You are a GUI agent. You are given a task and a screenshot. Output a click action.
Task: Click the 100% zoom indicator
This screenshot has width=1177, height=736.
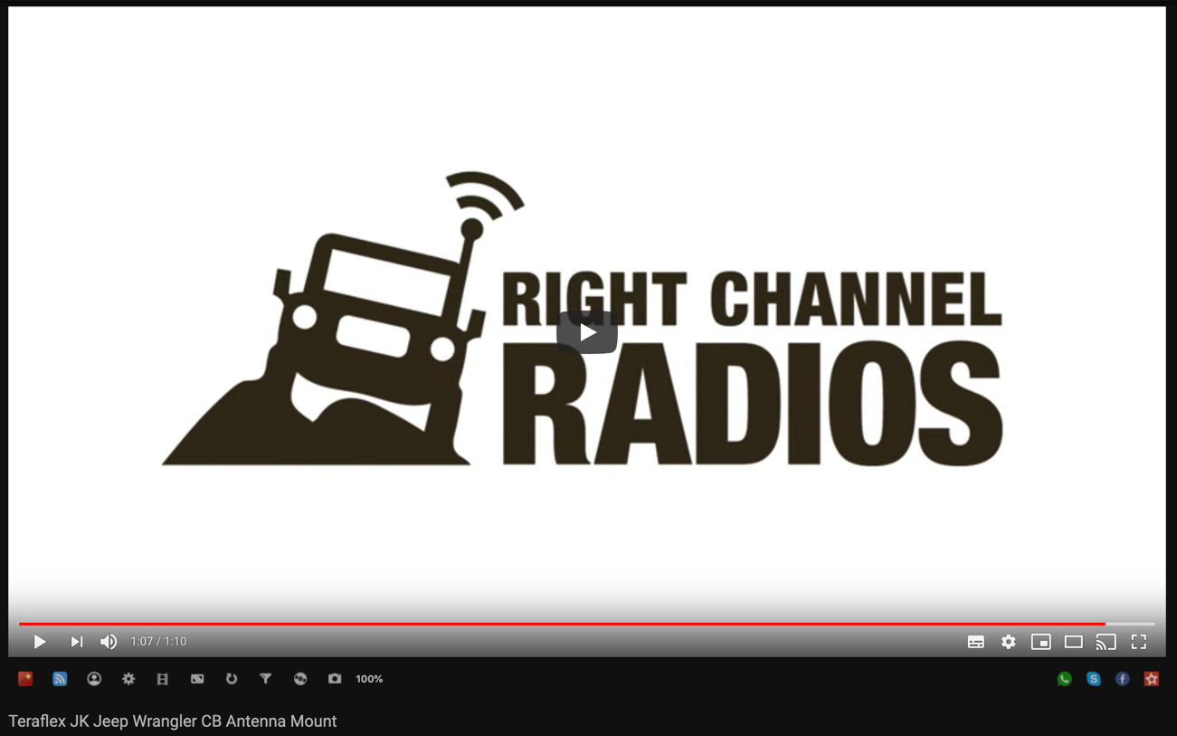click(369, 679)
